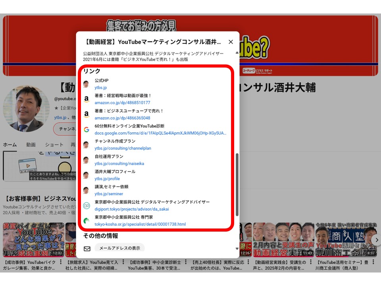Open 【成功事例】YouTubeバイクガレージ集客 video title
Viewport: 381px width, 286px height.
[x=30, y=265]
